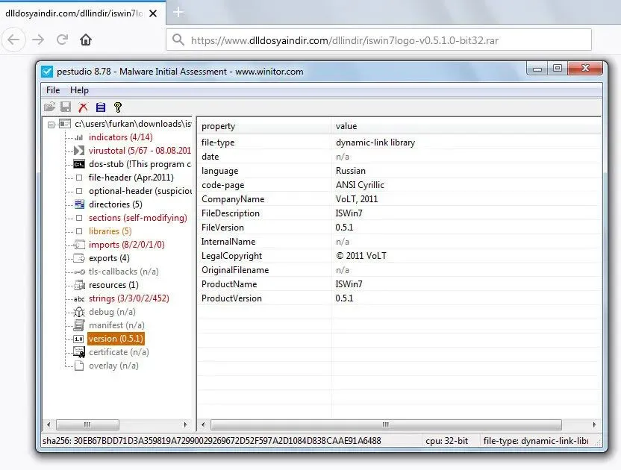Click the 'property' column header
The width and height of the screenshot is (621, 470).
[x=218, y=126]
